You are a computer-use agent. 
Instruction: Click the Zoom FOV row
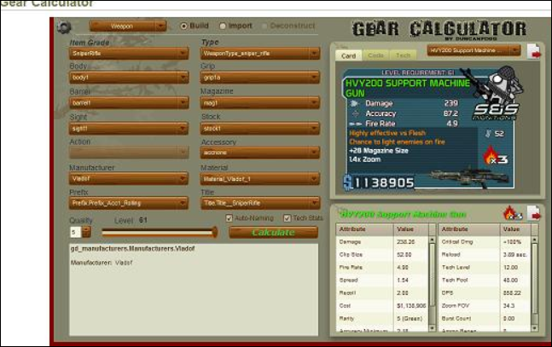[x=485, y=306]
